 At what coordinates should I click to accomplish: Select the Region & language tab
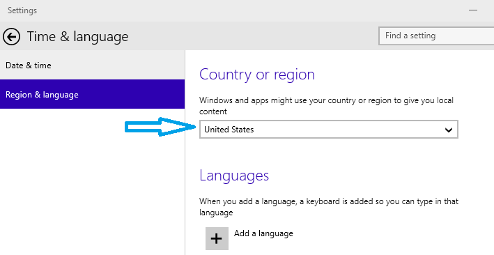coord(92,94)
